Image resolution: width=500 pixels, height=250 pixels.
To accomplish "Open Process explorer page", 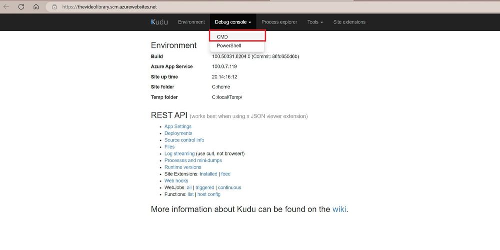I will (279, 22).
